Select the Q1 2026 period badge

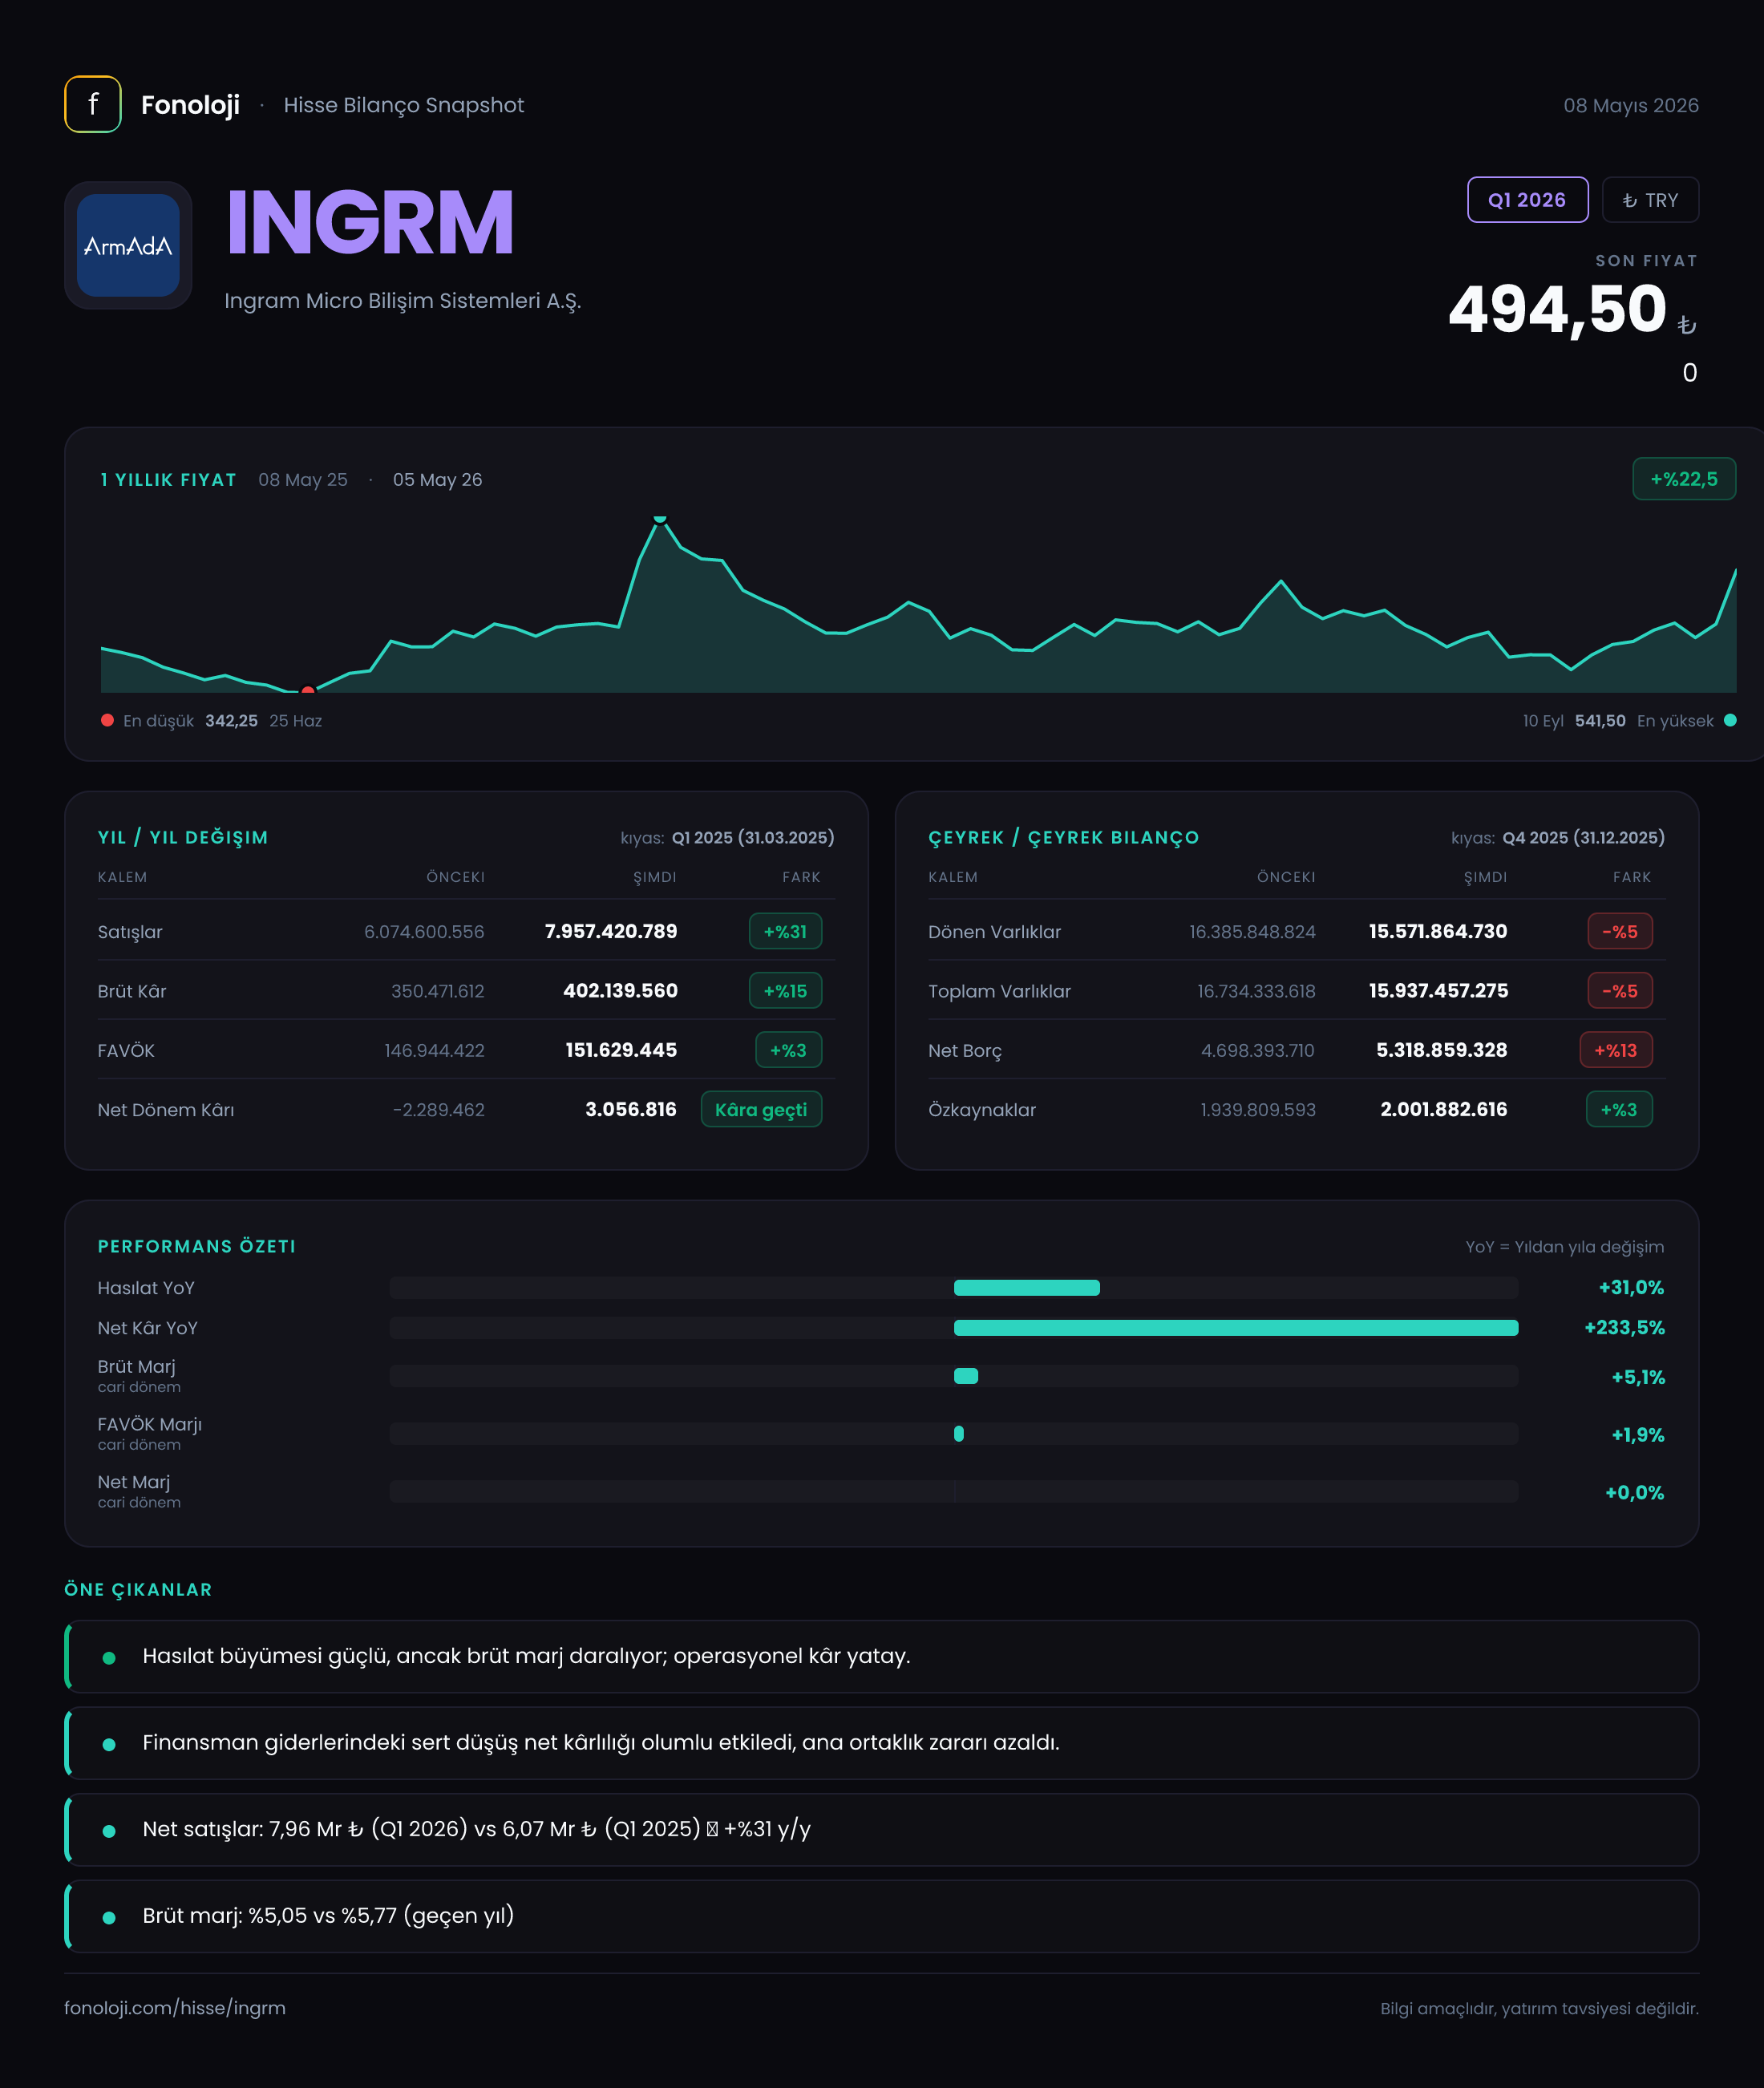coord(1527,200)
